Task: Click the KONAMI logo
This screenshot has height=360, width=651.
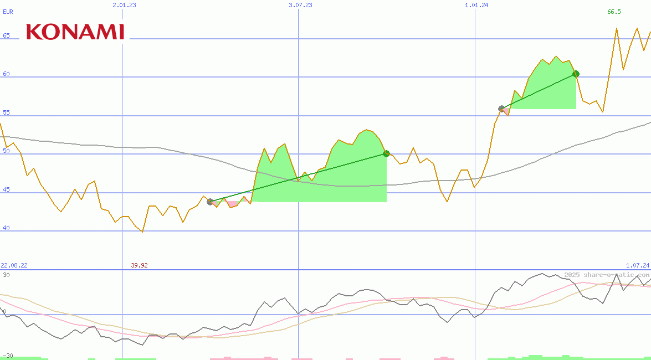Action: (75, 32)
